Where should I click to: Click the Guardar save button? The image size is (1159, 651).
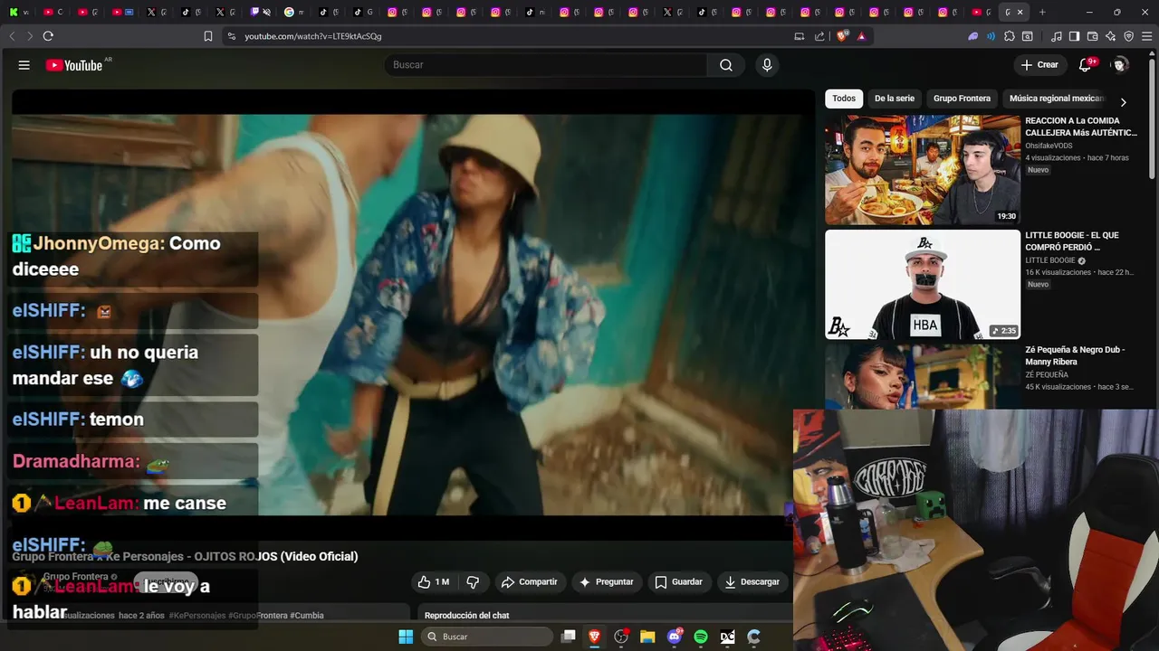(x=679, y=582)
